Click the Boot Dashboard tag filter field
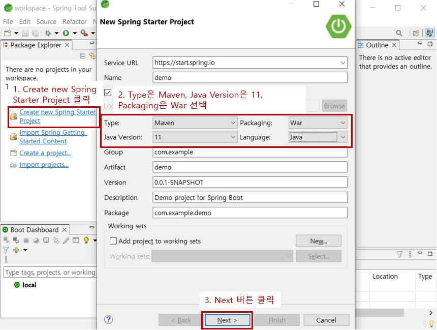Viewport: 437px width, 330px height. (x=50, y=272)
